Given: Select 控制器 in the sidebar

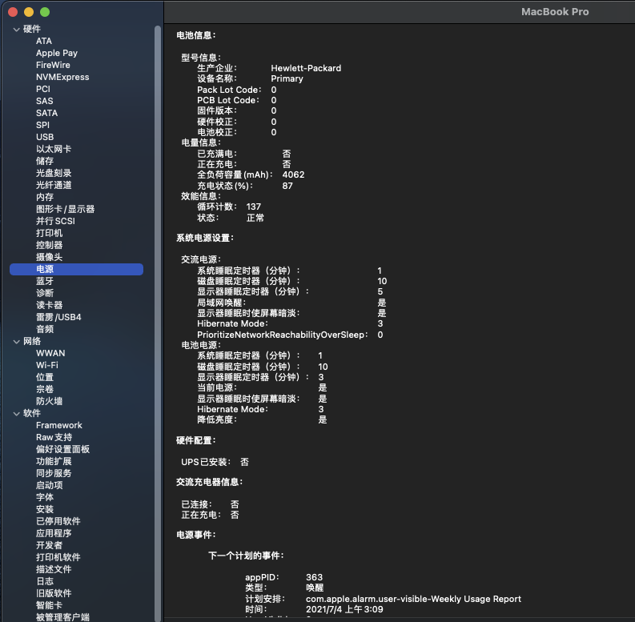Looking at the screenshot, I should [x=49, y=246].
